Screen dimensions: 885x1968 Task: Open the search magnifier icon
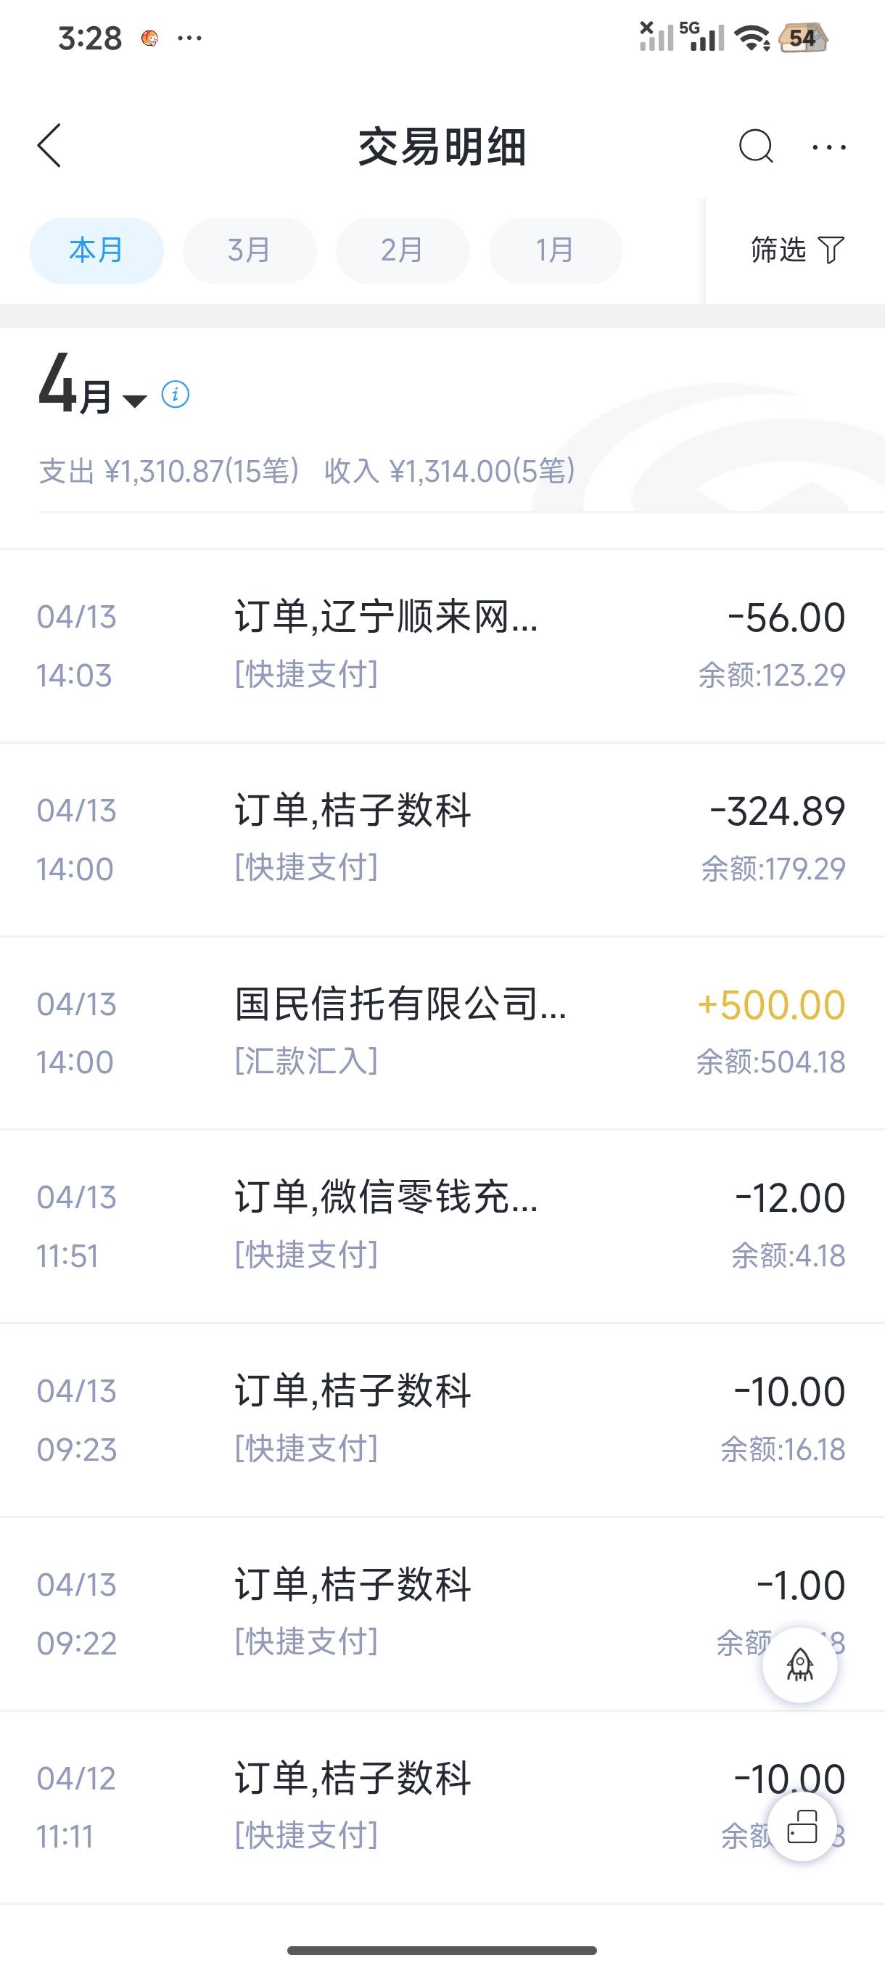pyautogui.click(x=755, y=146)
